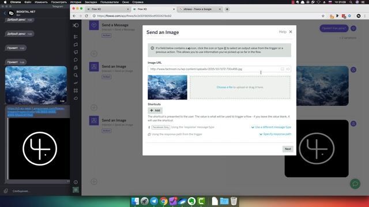369x207 pixels.
Task: Open a new Chrome tab
Action: [x=227, y=9]
